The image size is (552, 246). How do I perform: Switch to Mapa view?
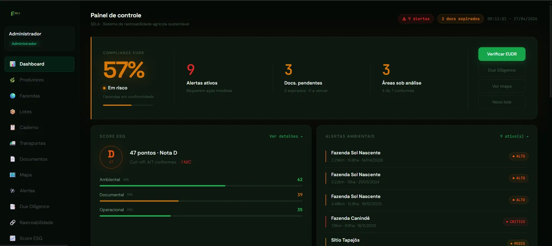click(39, 175)
